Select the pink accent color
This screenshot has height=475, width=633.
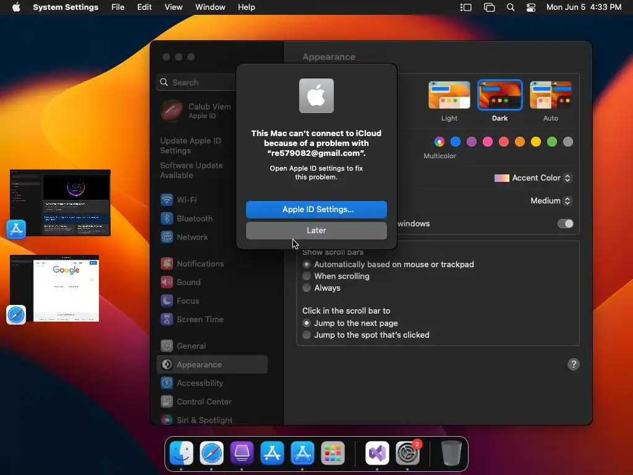click(488, 142)
